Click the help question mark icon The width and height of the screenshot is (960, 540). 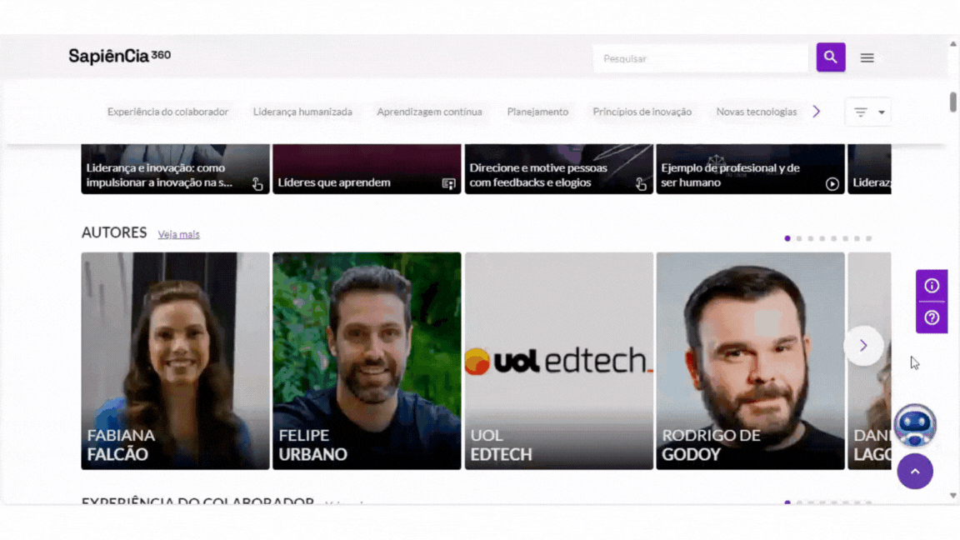[931, 317]
